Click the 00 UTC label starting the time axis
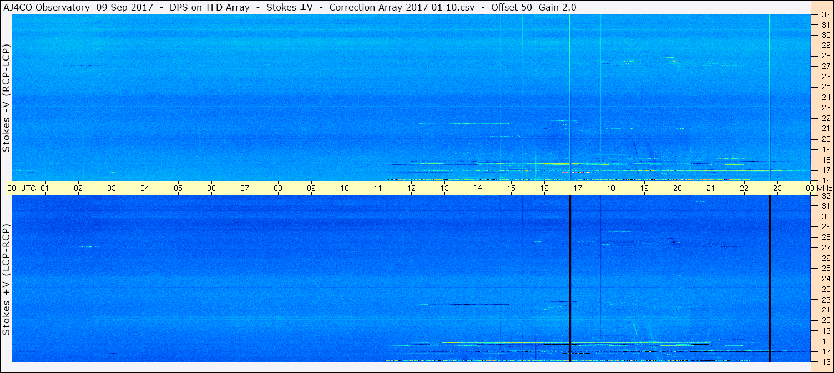Image resolution: width=834 pixels, height=373 pixels. [x=22, y=188]
